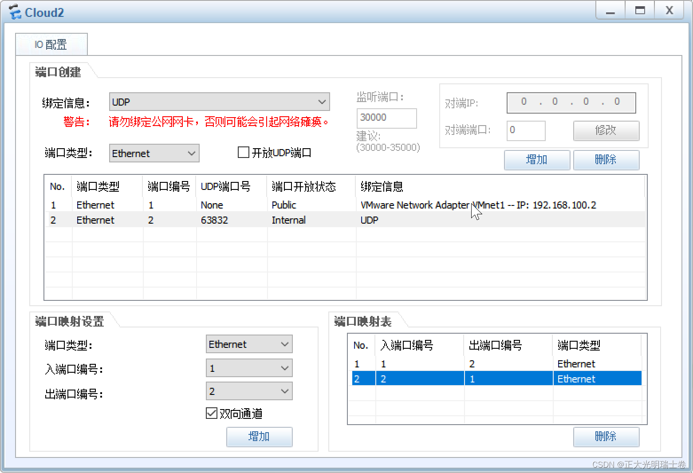Image resolution: width=693 pixels, height=473 pixels.
Task: Close the Cloud2 window
Action: [669, 11]
